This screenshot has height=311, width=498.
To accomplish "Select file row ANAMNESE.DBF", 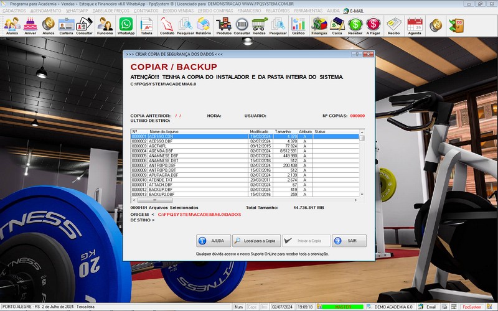I will coord(245,156).
